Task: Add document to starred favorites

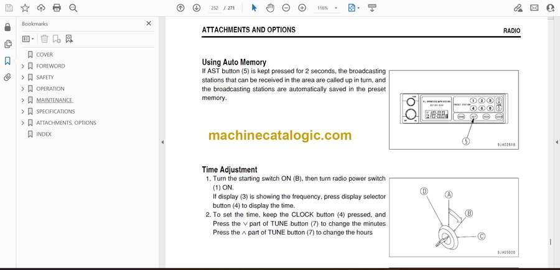Action: [x=25, y=8]
